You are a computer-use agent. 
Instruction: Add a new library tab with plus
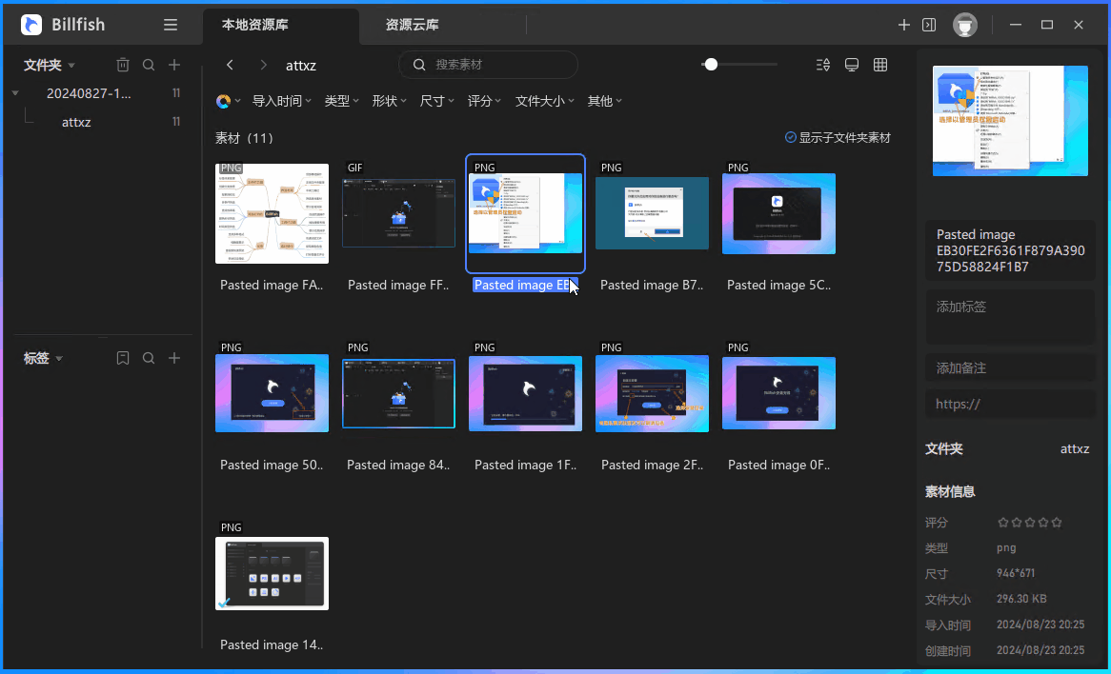click(x=903, y=25)
